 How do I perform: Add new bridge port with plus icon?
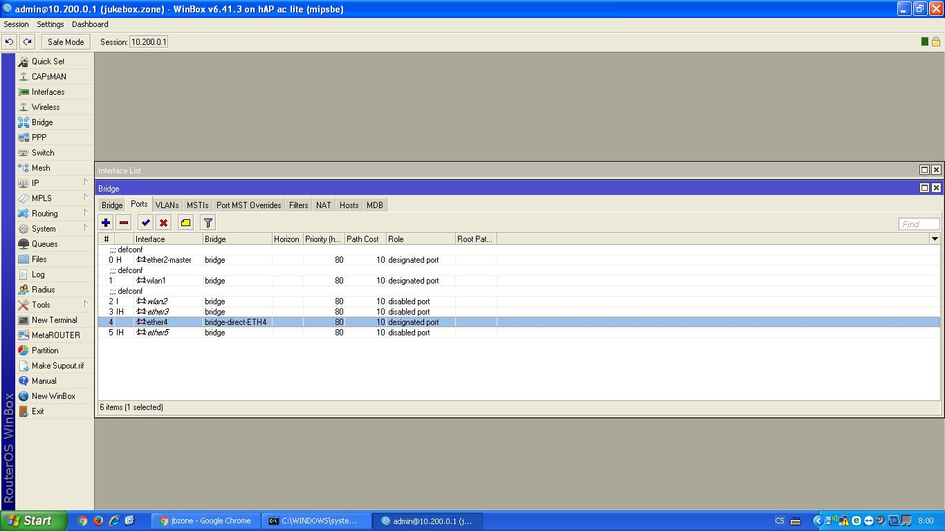[106, 223]
